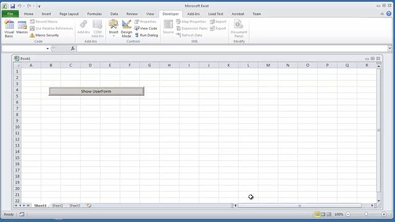Minimize the ribbon
The height and width of the screenshot is (222, 395).
pyautogui.click(x=382, y=14)
